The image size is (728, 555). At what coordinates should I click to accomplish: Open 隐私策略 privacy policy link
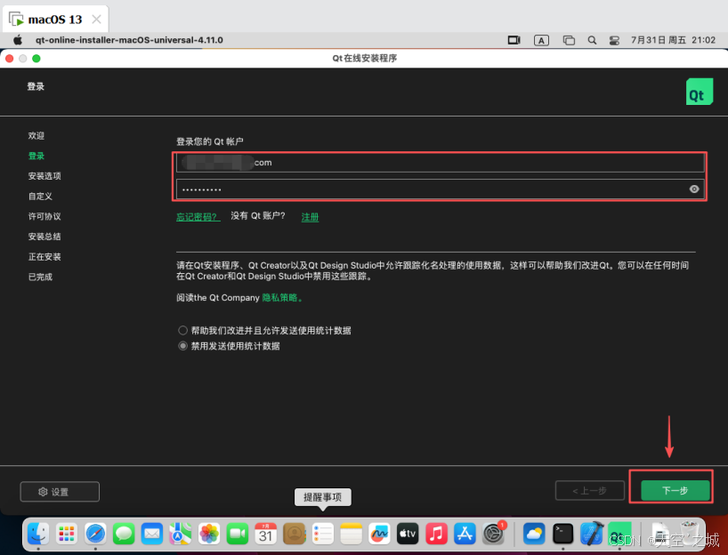tap(282, 297)
